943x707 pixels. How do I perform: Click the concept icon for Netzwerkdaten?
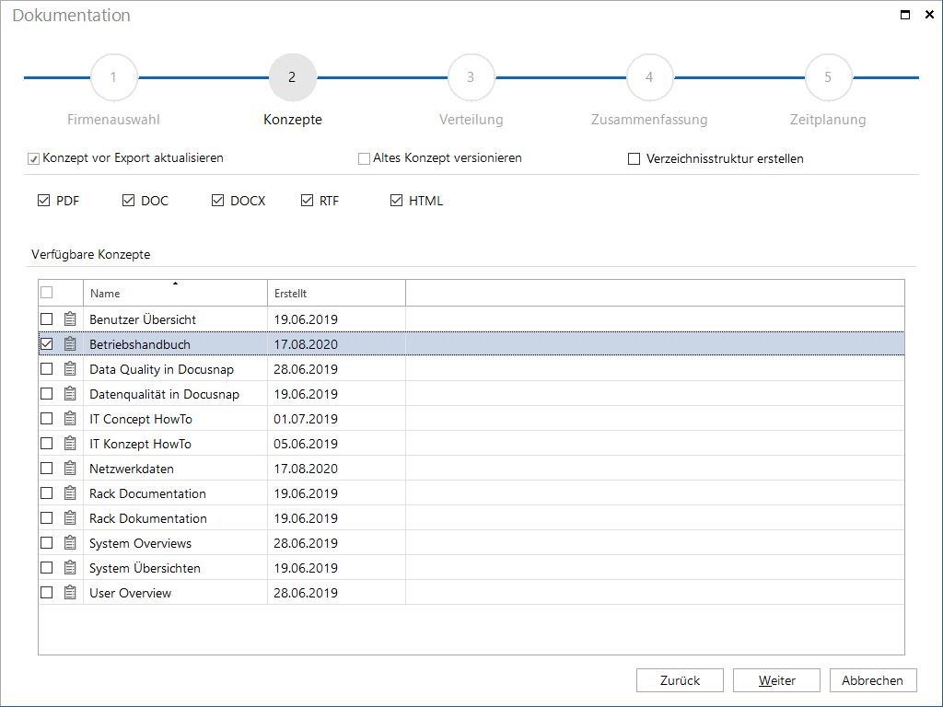coord(70,469)
